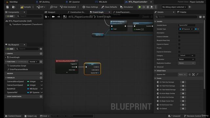Click the Stop playback icon
The height and width of the screenshot is (118, 210).
148,7
